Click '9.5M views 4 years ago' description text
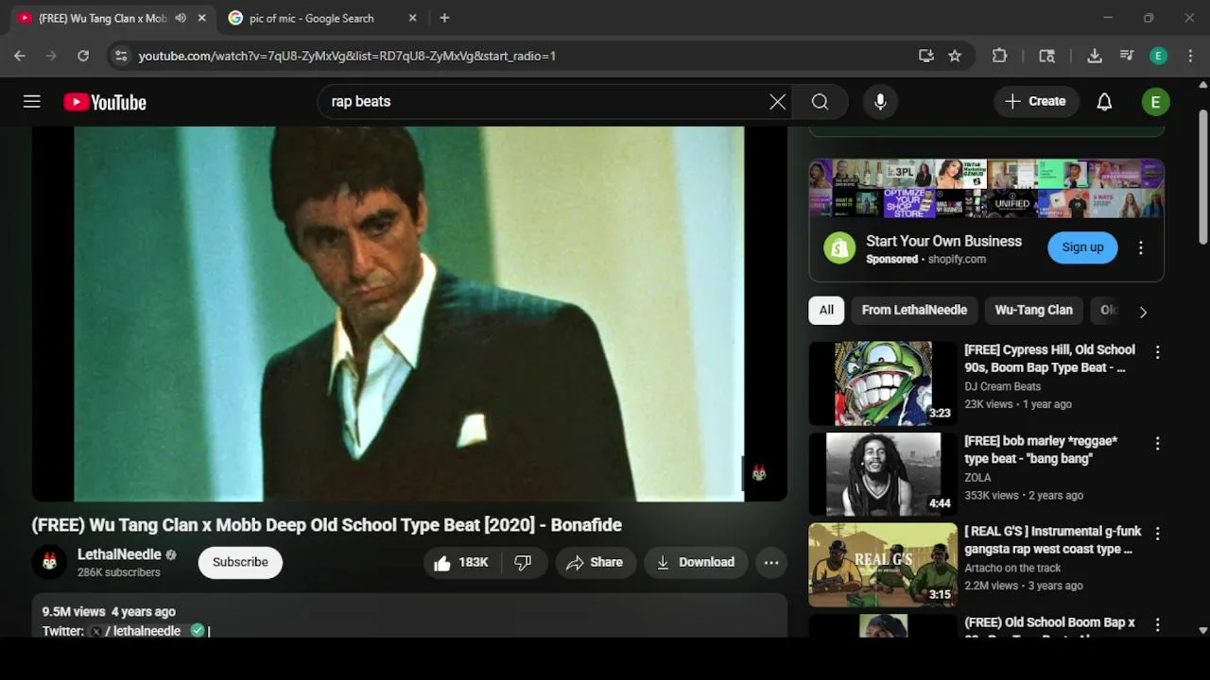The height and width of the screenshot is (680, 1210). pos(109,612)
